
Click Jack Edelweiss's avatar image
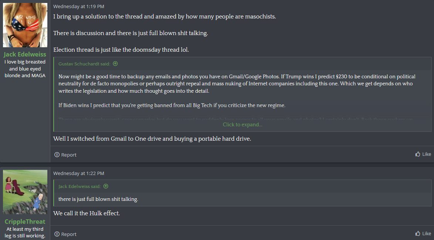point(25,25)
